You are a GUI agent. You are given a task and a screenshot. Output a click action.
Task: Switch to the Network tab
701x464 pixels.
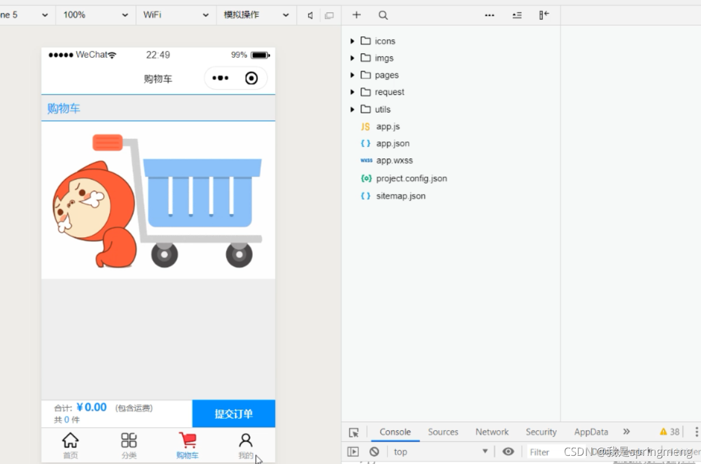tap(492, 432)
